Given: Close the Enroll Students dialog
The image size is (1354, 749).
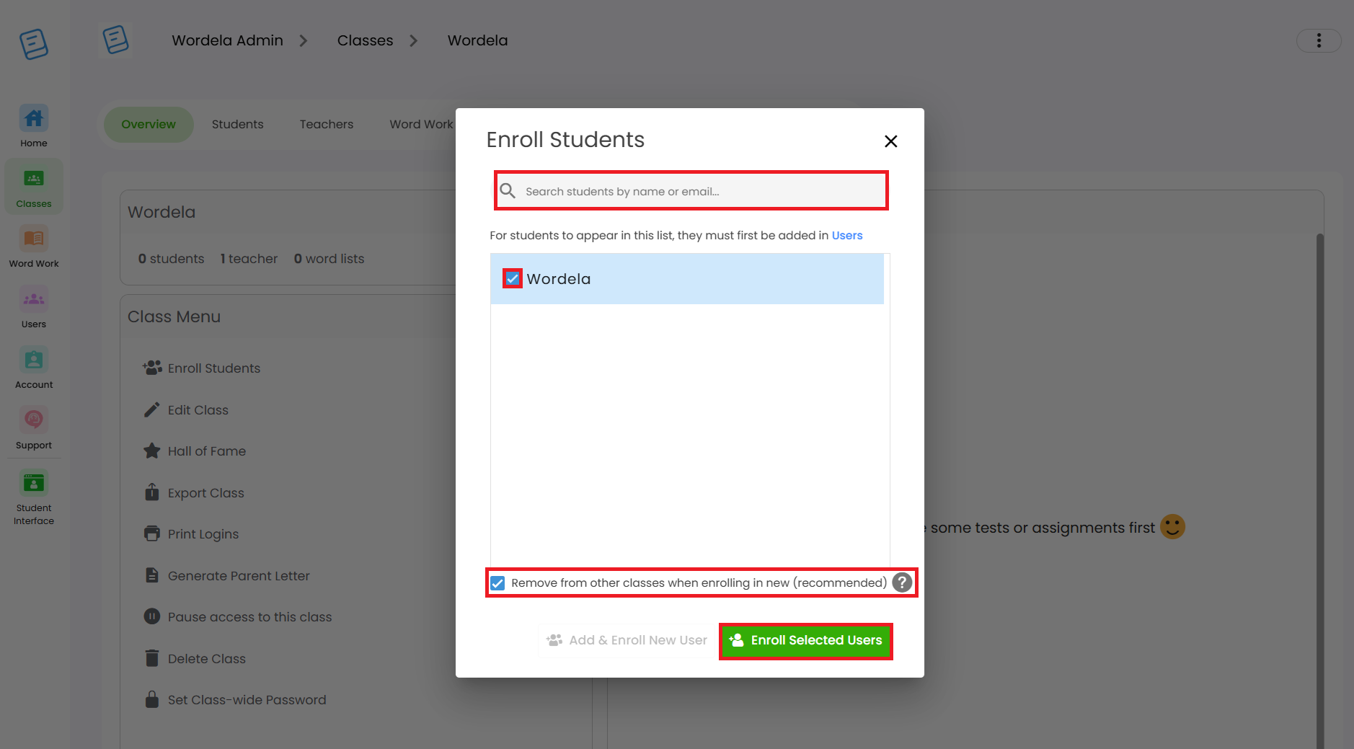Looking at the screenshot, I should click(891, 141).
